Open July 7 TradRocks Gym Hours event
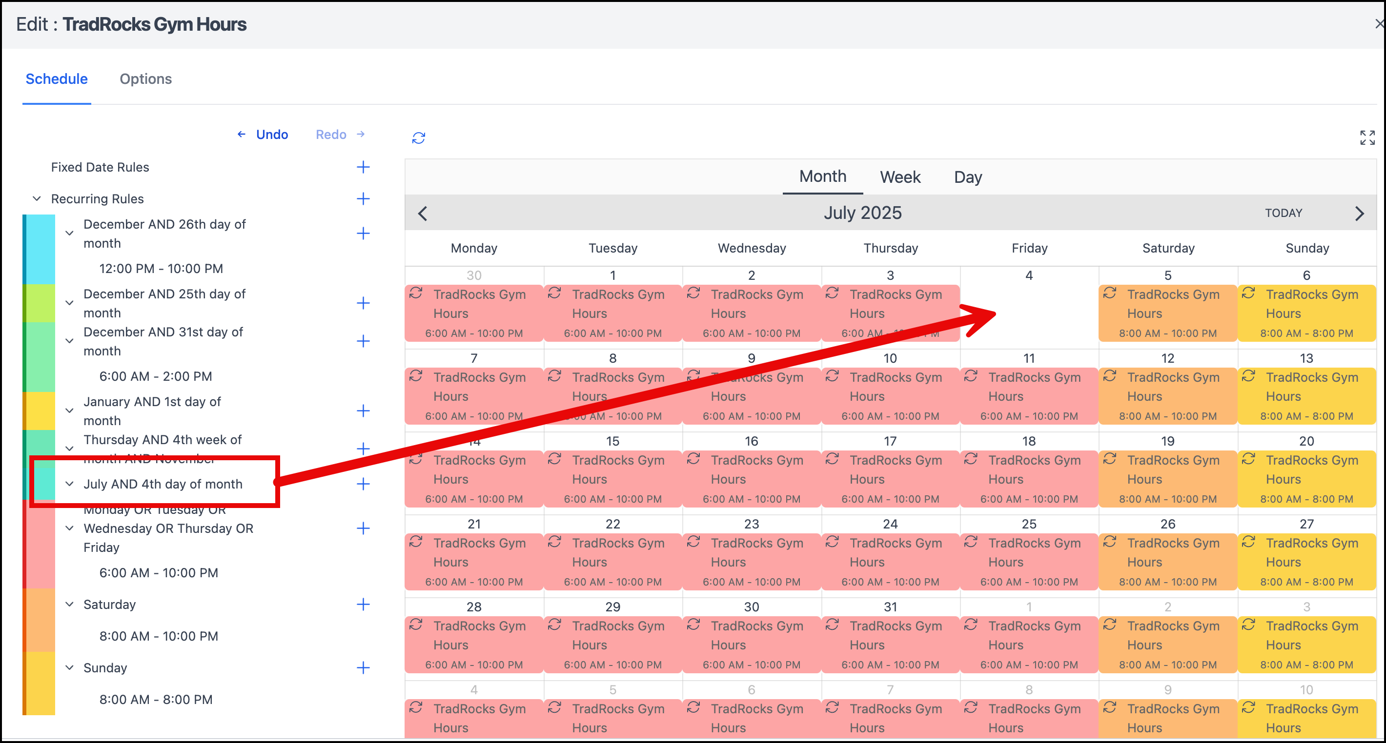The image size is (1386, 743). point(474,396)
